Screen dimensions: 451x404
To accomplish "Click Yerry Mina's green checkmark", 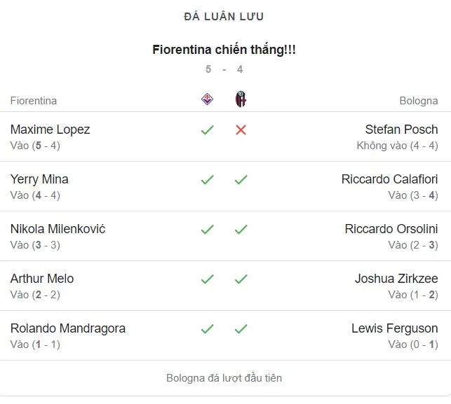I will pyautogui.click(x=207, y=180).
